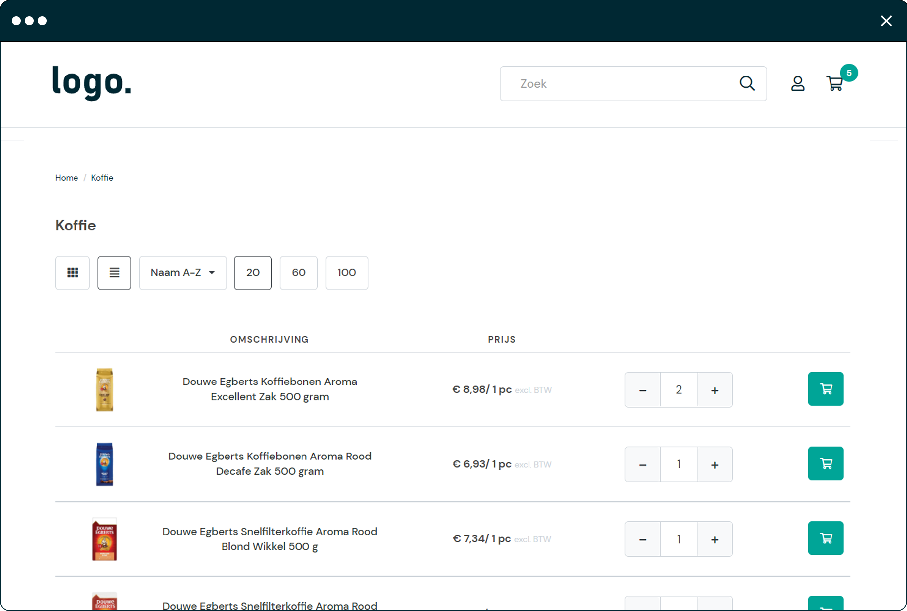Screen dimensions: 907x611
Task: Click the PRIJS column header
Action: [x=502, y=340]
